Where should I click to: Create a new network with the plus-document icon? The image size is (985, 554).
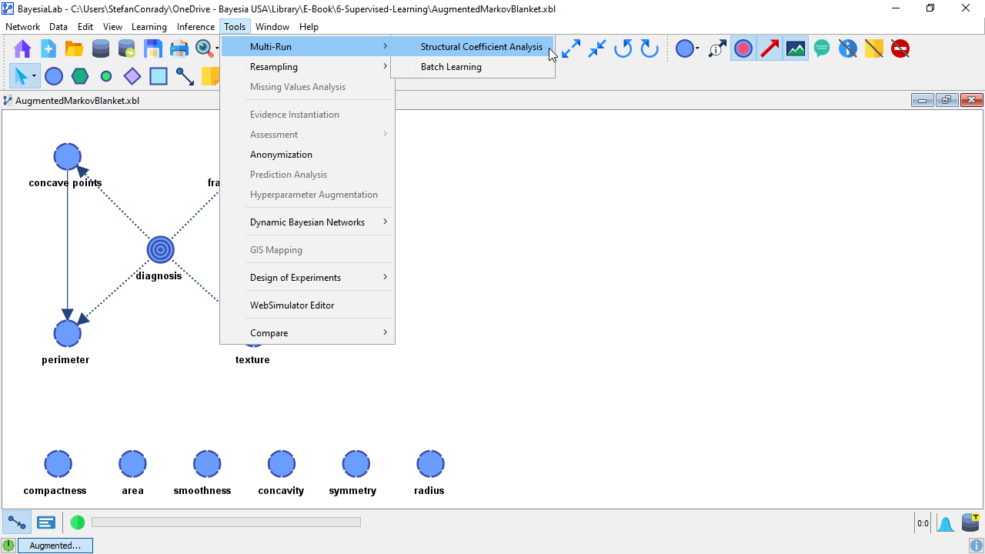[x=48, y=49]
